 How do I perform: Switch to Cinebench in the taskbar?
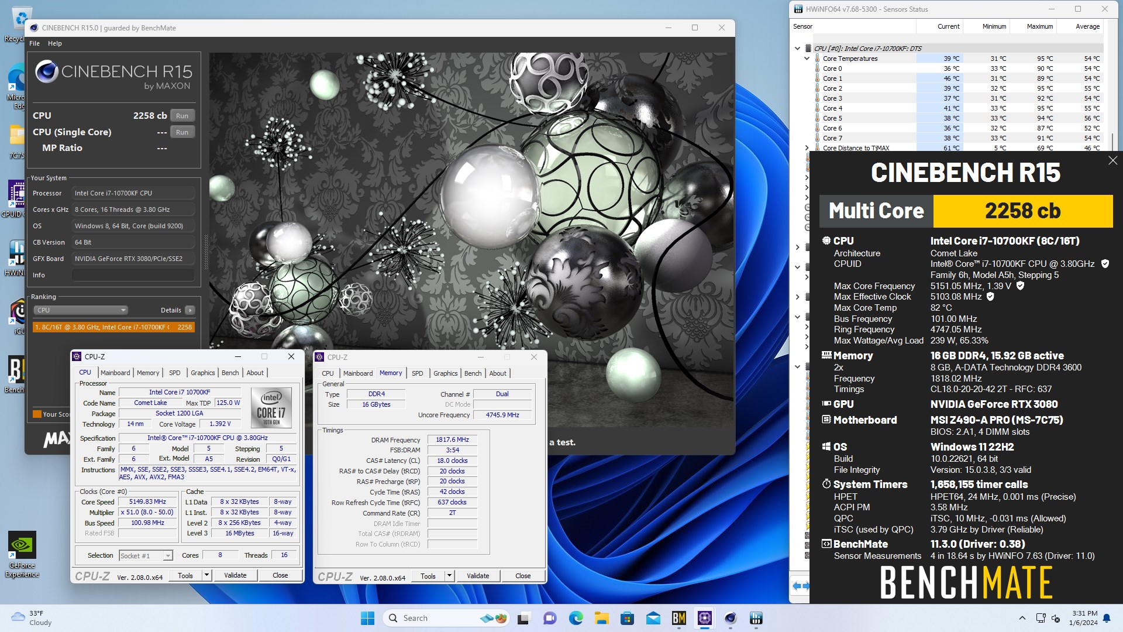tap(730, 618)
